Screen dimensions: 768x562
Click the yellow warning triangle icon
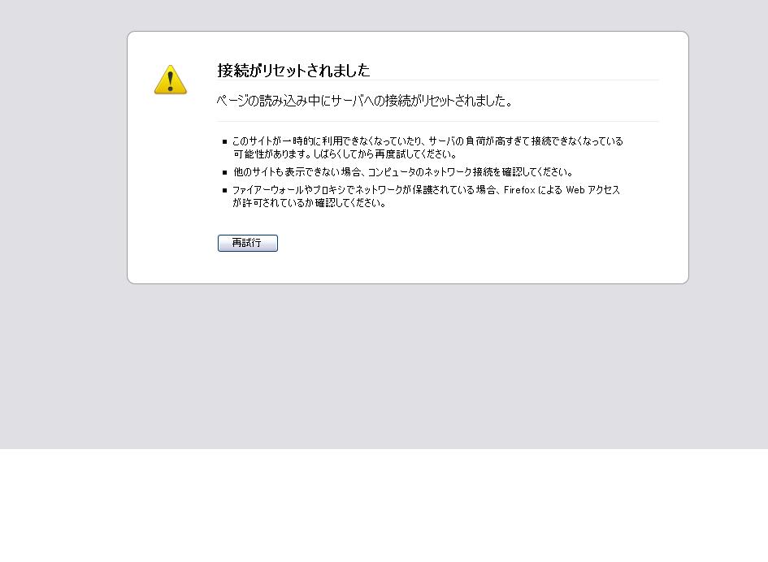pyautogui.click(x=171, y=80)
